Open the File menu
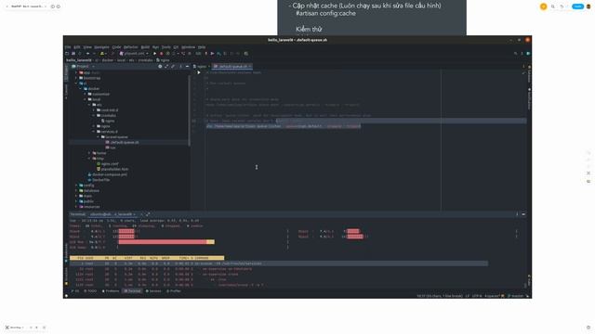595x334 pixels. [x=68, y=47]
